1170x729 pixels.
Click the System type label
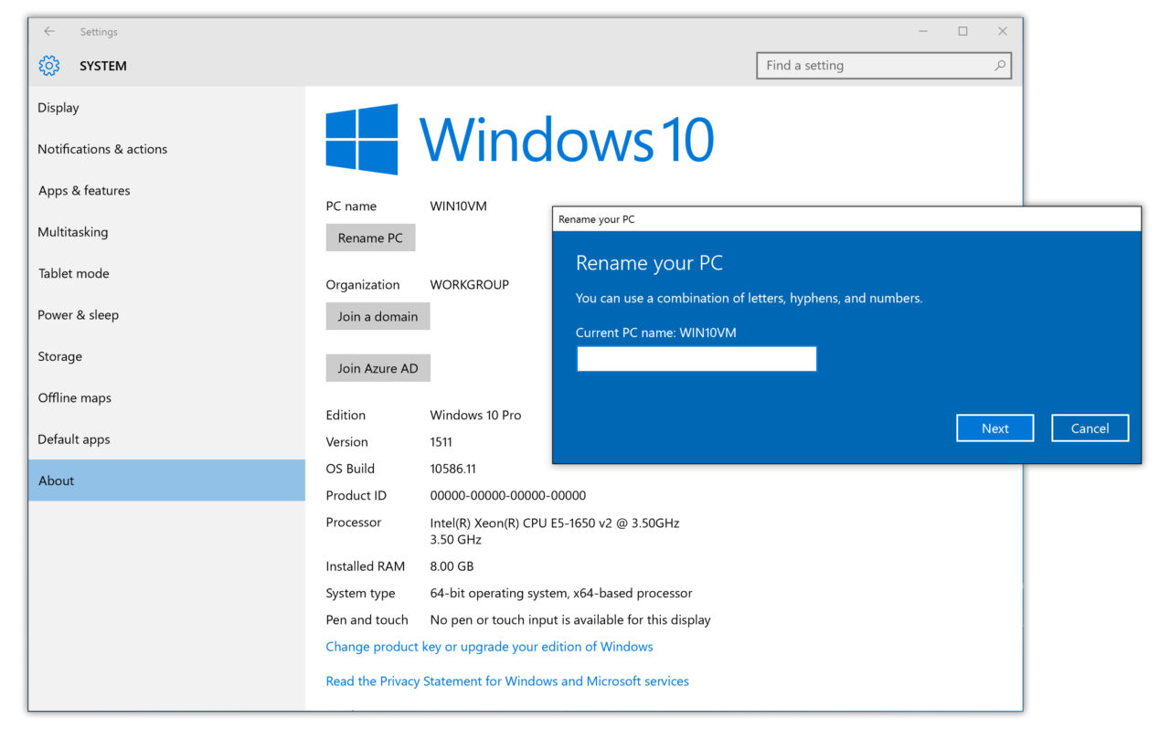362,594
